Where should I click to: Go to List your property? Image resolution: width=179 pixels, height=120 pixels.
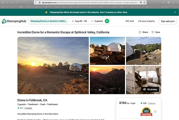pos(146,21)
